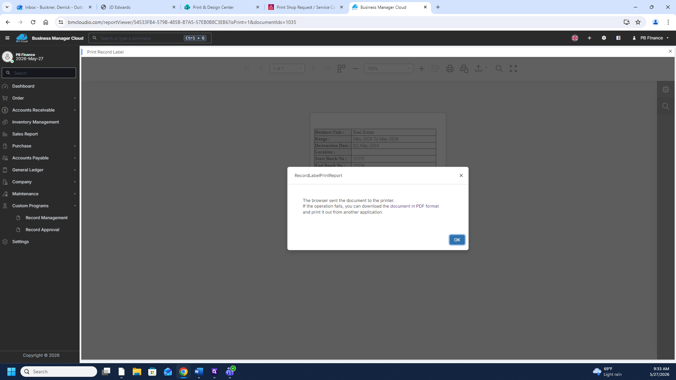Focus the Search or type a command box
676x380 pixels.
150,38
